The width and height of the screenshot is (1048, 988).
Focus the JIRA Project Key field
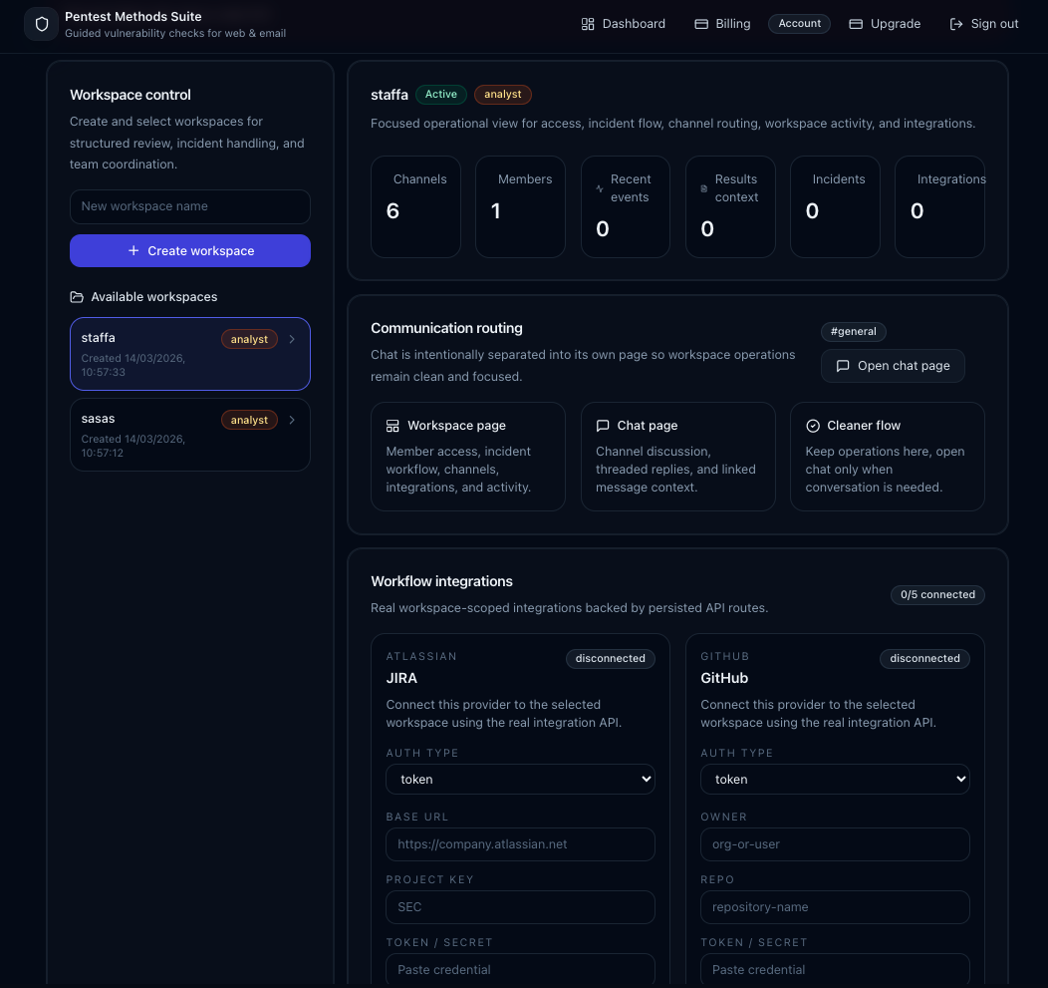click(520, 907)
